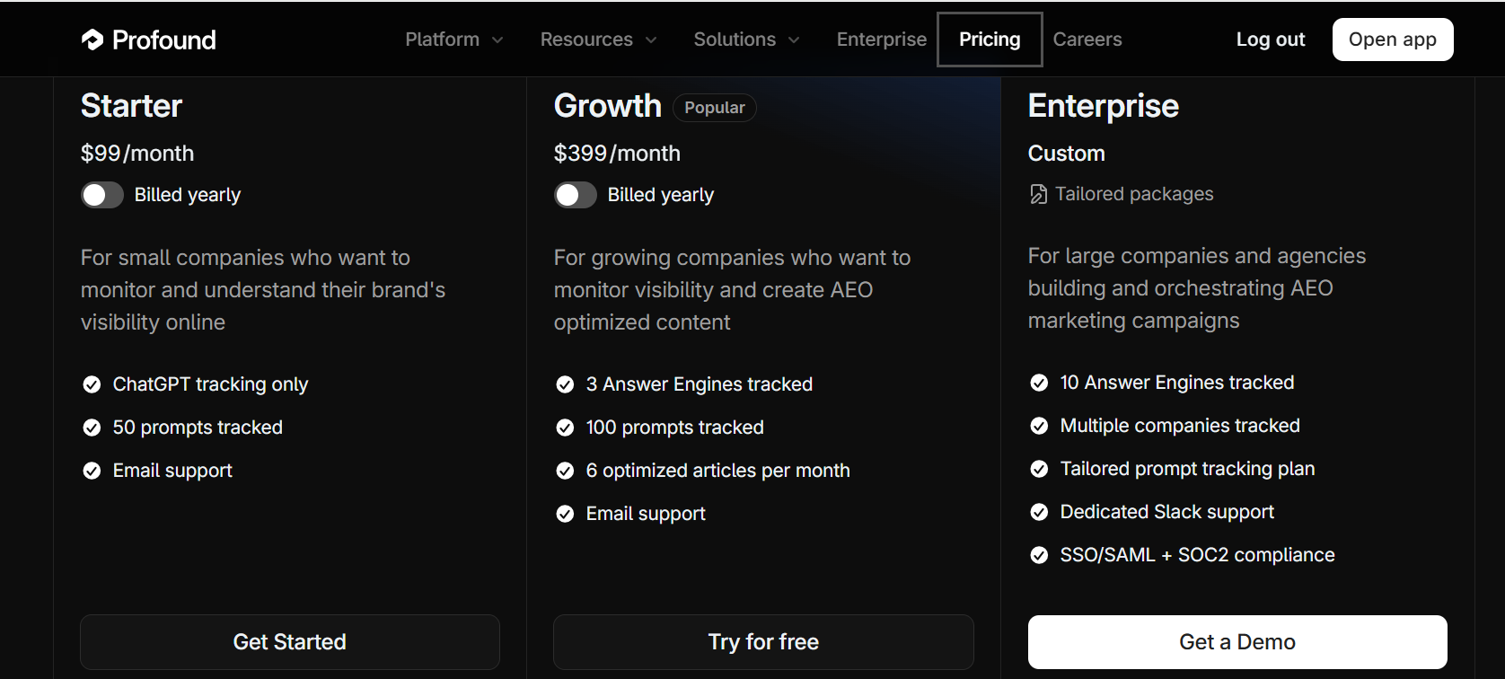Image resolution: width=1505 pixels, height=679 pixels.
Task: Click the Profound logo icon
Action: 92,39
